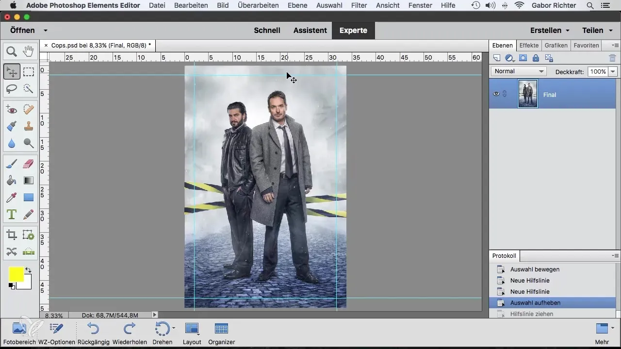621x349 pixels.
Task: Select the Eraser tool
Action: tap(29, 164)
